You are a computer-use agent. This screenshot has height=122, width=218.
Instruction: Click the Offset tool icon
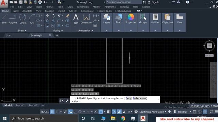tap(67, 26)
